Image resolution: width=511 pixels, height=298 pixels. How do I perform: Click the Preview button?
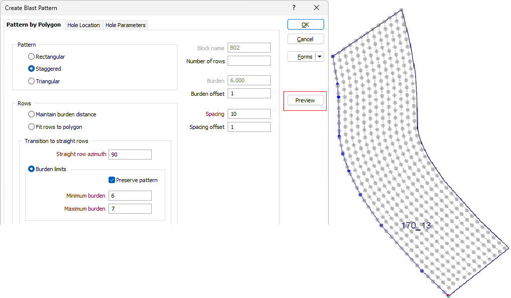point(305,100)
